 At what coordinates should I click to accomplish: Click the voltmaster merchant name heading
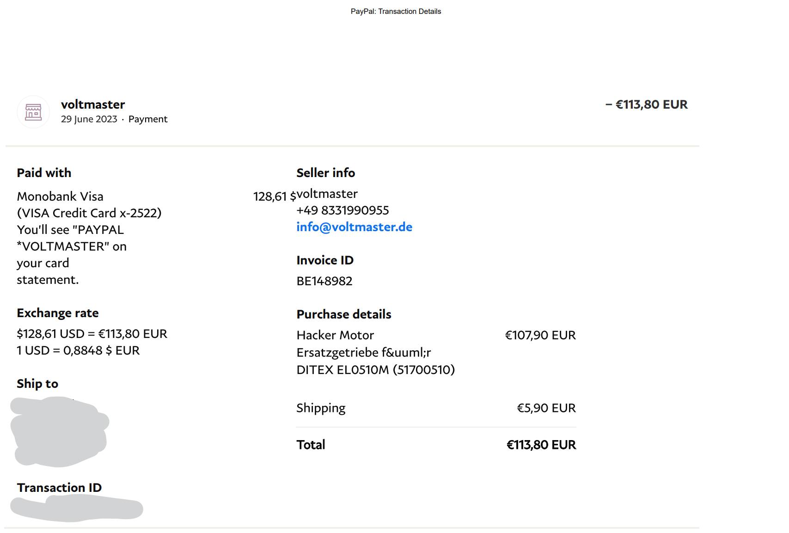93,104
